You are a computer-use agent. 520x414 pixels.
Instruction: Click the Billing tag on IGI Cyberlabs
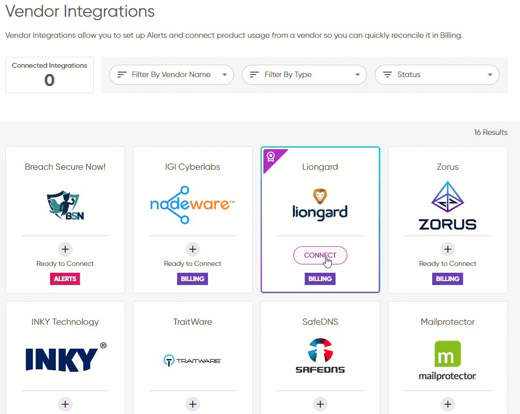click(x=192, y=279)
